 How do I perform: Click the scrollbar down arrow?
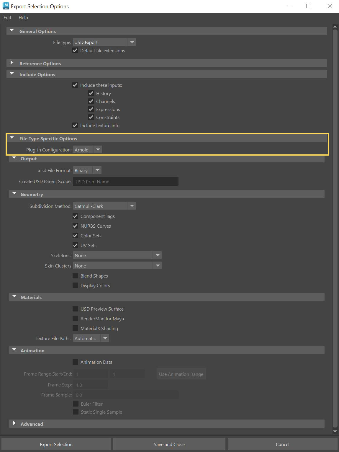point(335,431)
